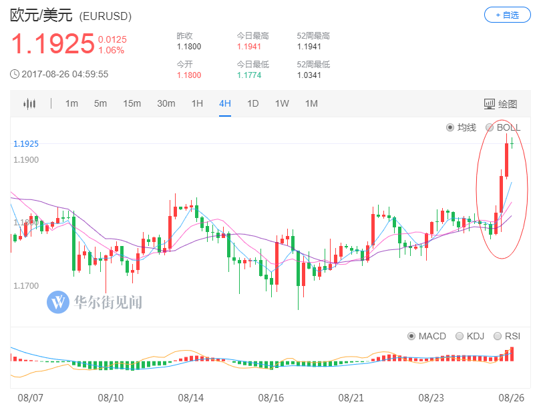Click the last red MACD histogram bar

point(512,354)
